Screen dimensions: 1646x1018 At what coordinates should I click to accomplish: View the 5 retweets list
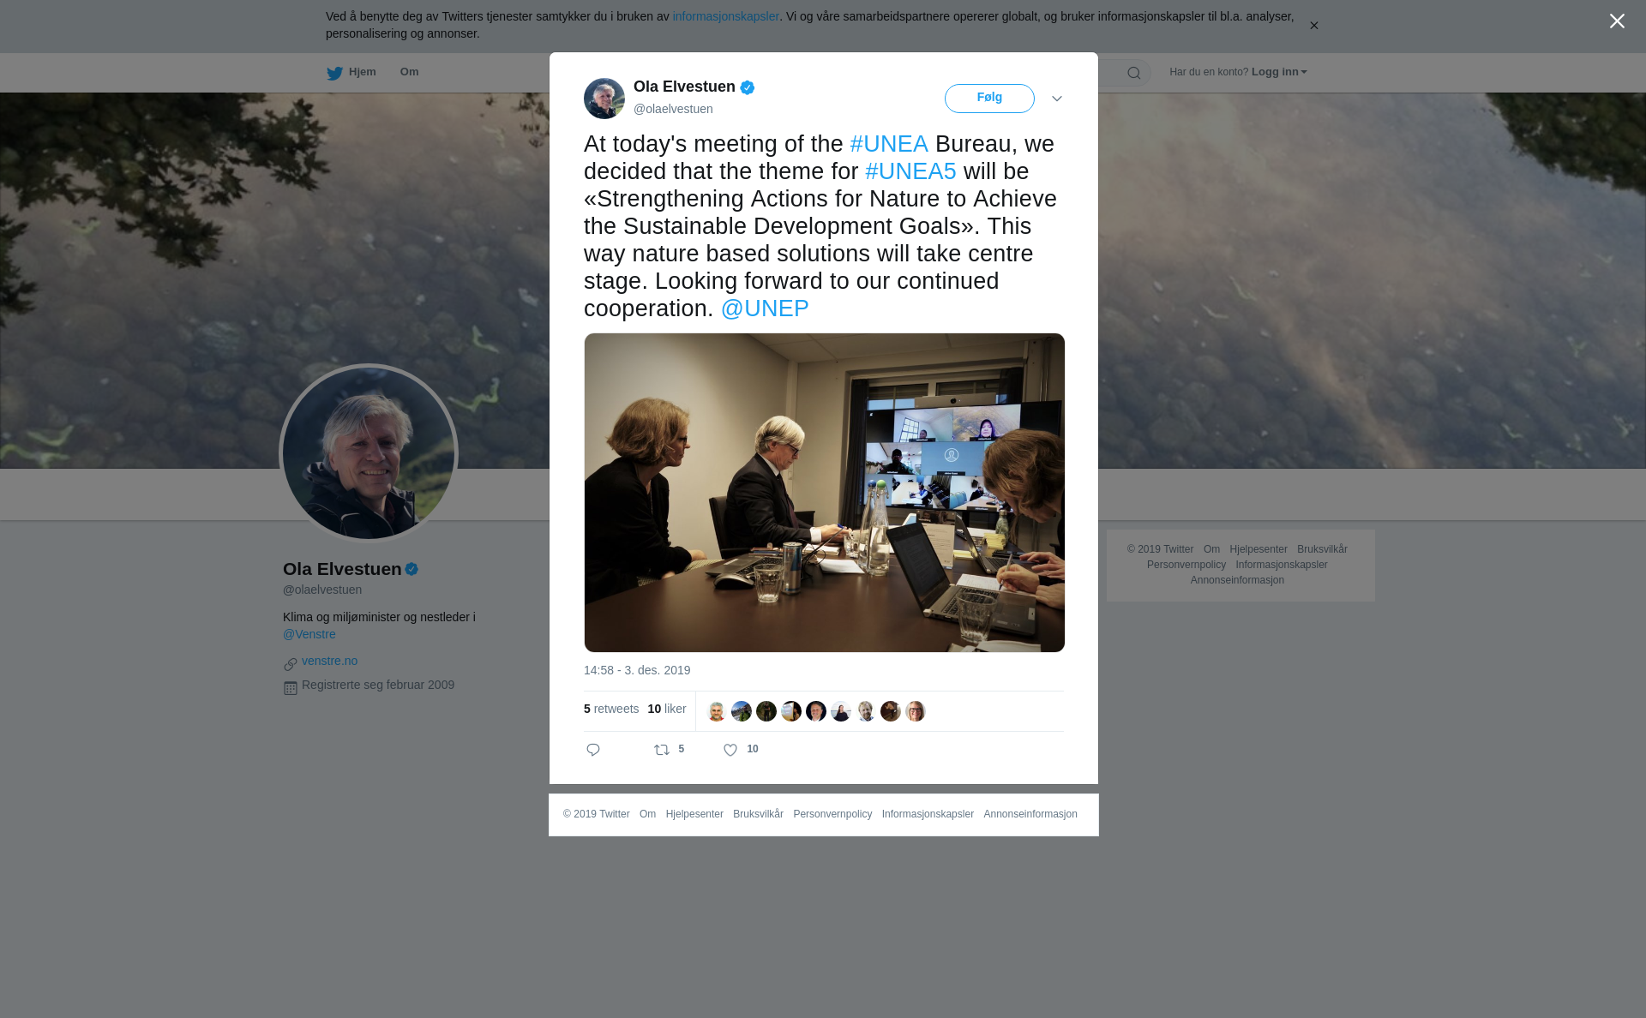tap(611, 709)
